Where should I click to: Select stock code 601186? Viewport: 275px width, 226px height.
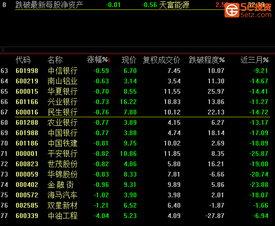click(27, 143)
